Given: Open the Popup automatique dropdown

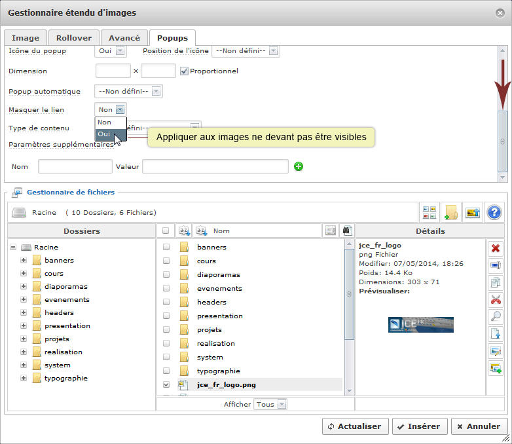Looking at the screenshot, I should tap(128, 92).
